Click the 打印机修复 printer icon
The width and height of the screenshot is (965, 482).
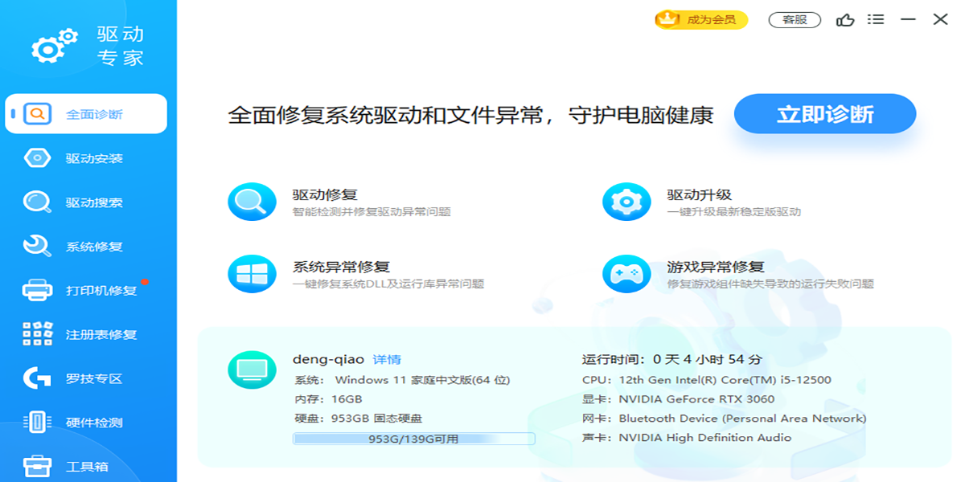coord(37,290)
